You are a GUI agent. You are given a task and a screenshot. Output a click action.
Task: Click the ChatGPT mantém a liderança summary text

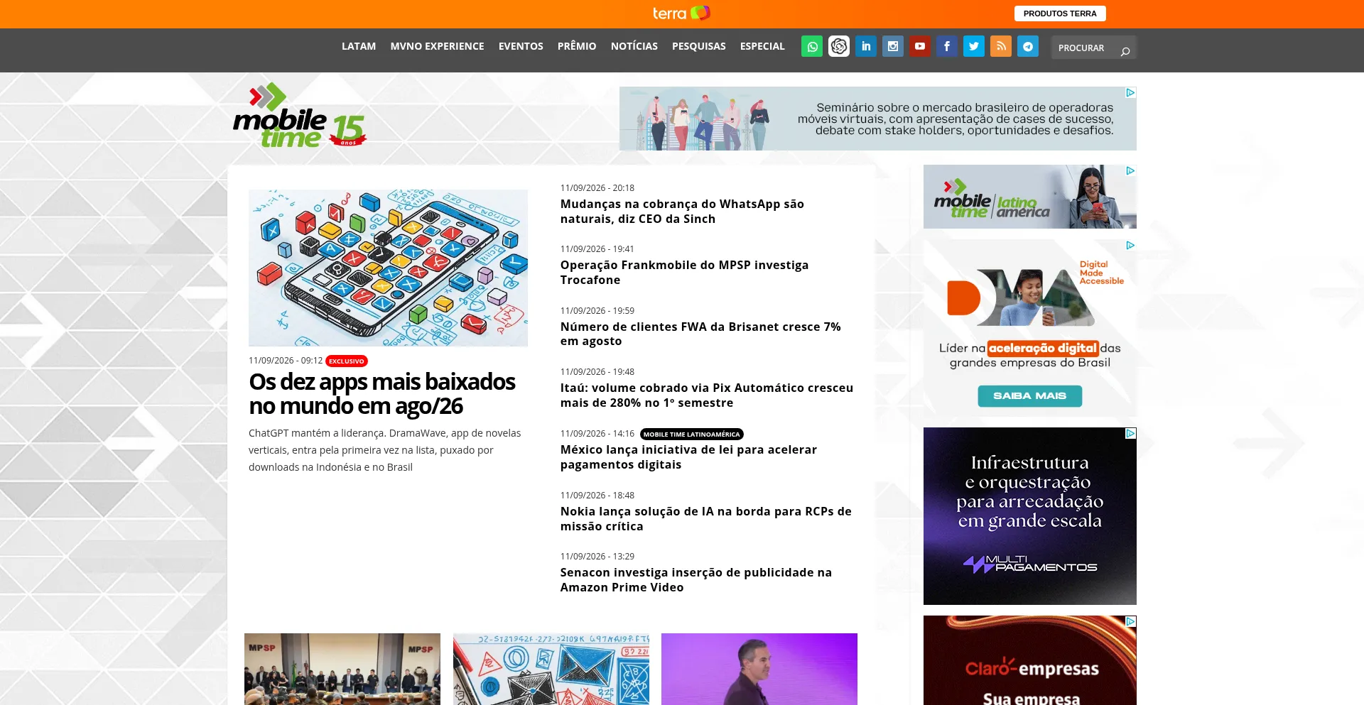tap(385, 450)
